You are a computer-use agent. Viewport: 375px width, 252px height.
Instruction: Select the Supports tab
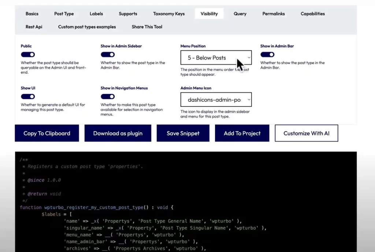click(x=128, y=14)
